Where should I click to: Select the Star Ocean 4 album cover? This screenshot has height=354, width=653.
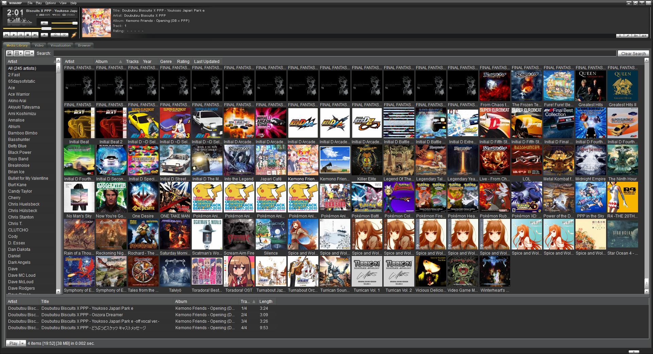click(x=622, y=235)
